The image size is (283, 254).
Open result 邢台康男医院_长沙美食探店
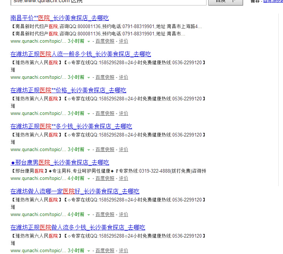(x=60, y=162)
